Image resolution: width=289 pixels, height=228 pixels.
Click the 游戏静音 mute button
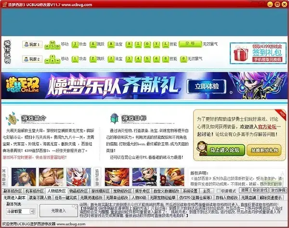point(278,190)
